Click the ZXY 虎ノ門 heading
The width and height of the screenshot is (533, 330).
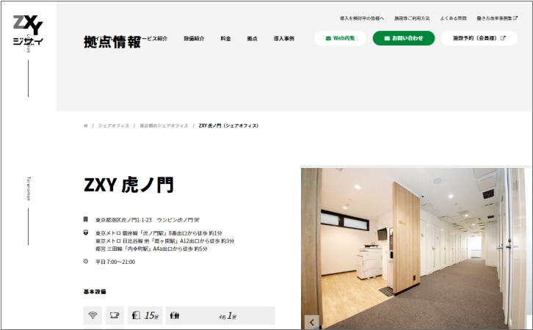[x=128, y=185]
